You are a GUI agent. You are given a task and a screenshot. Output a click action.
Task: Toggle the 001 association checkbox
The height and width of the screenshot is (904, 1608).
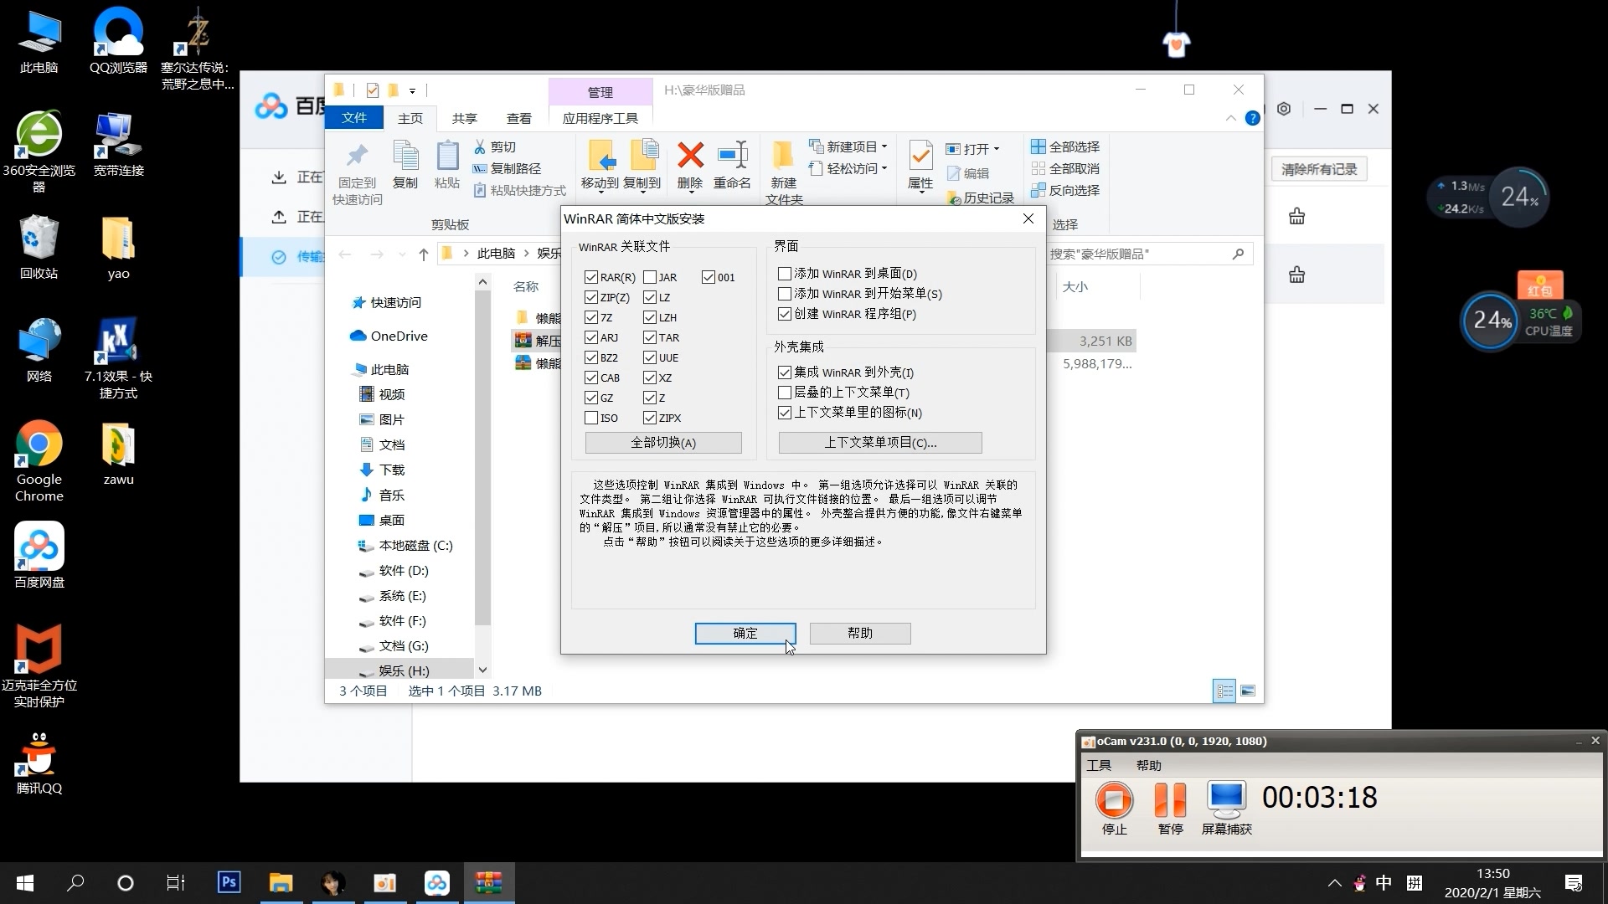click(x=709, y=277)
